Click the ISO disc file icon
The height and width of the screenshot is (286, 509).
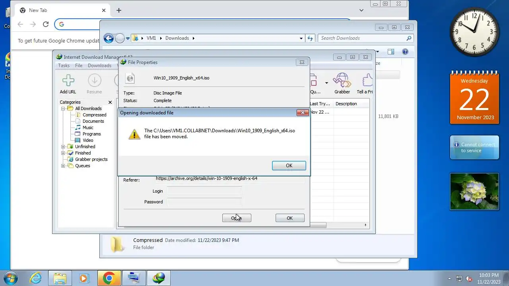[130, 78]
